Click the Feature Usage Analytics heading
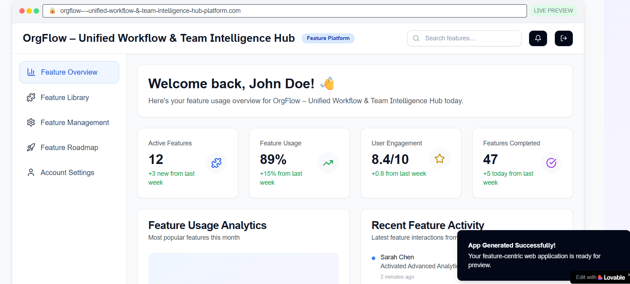 coord(207,225)
